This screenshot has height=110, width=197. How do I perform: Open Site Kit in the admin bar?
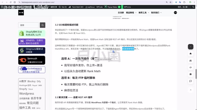tap(63, 7)
